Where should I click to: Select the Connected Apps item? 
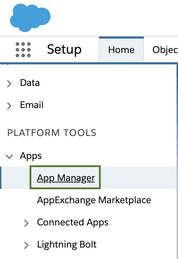coord(73,222)
